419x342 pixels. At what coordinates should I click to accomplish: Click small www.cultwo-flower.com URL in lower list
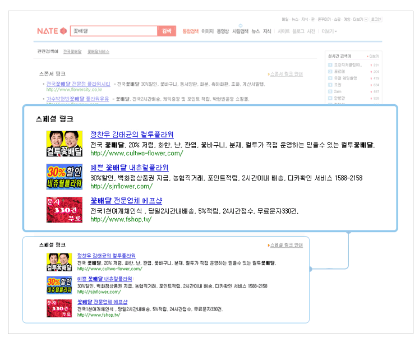click(109, 269)
